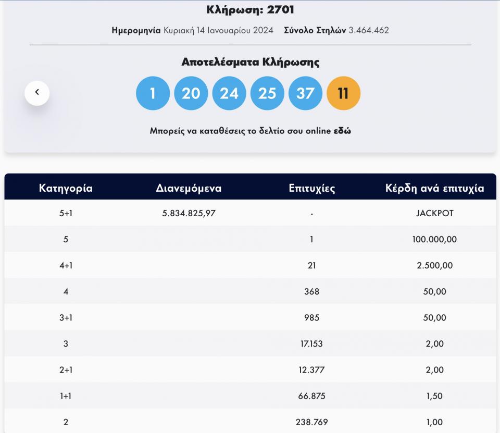Click the Διανεμόμενα column header

click(x=189, y=188)
